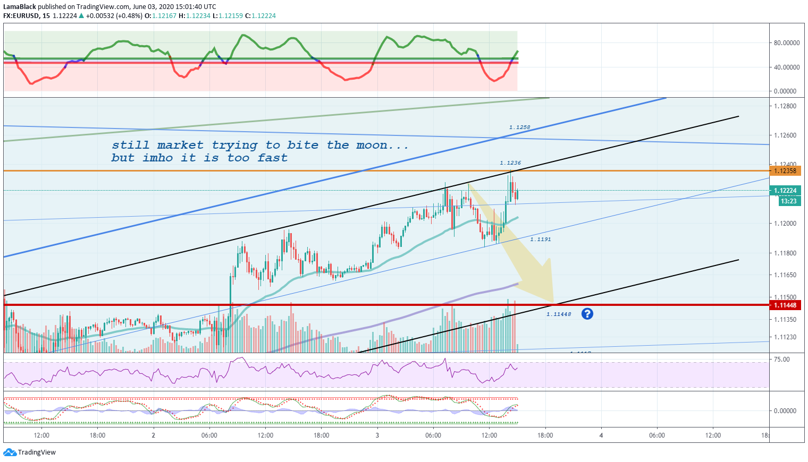808x462 pixels.
Task: Click the day 4 date label on time axis
Action: [601, 435]
